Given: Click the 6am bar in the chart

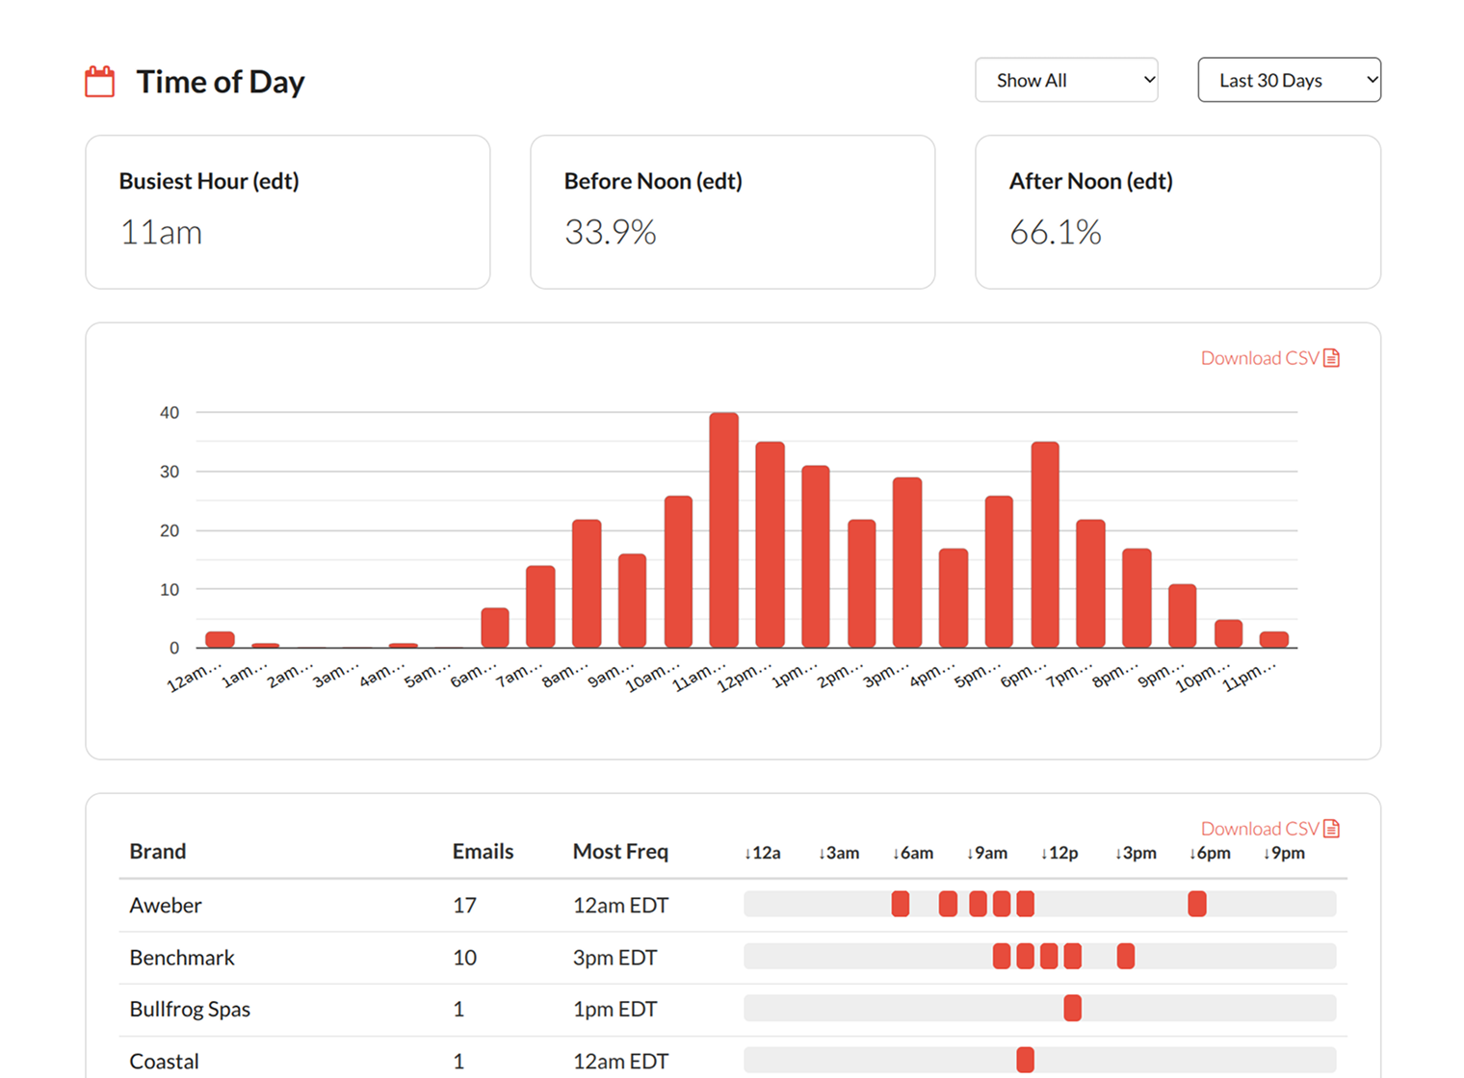Looking at the screenshot, I should [495, 628].
